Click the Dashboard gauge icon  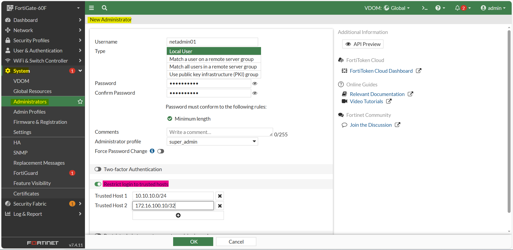point(8,20)
